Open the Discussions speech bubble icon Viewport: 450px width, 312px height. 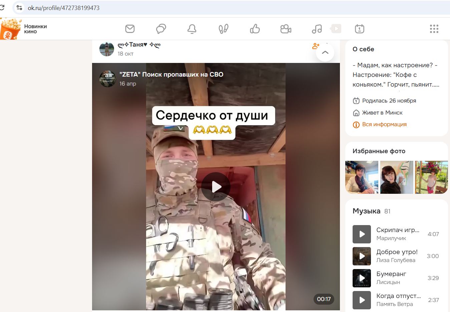coord(161,29)
